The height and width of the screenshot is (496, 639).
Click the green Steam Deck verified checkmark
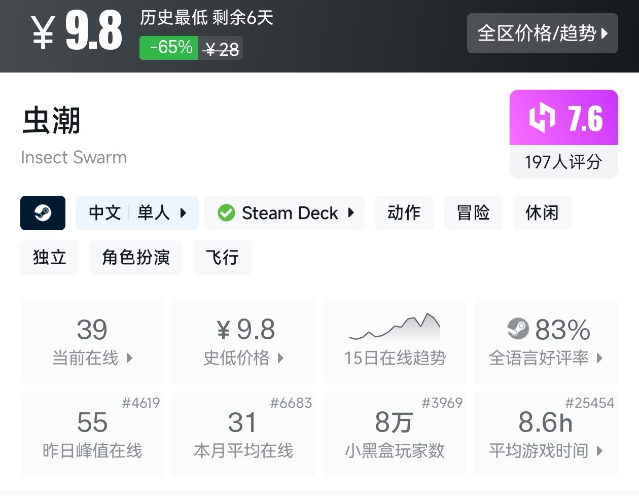(226, 213)
